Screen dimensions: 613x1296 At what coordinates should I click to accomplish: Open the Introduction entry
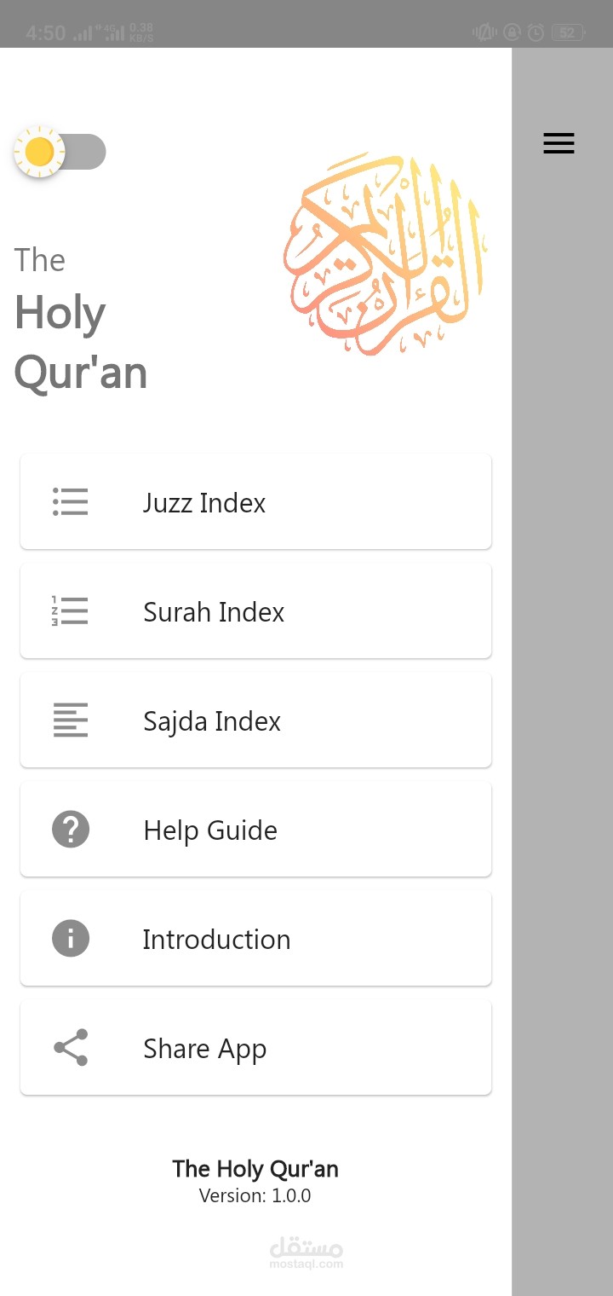pyautogui.click(x=255, y=938)
